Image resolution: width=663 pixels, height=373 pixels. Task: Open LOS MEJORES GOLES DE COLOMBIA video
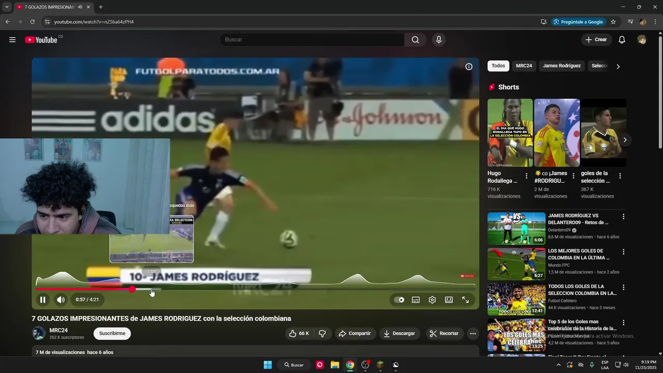[x=516, y=264]
